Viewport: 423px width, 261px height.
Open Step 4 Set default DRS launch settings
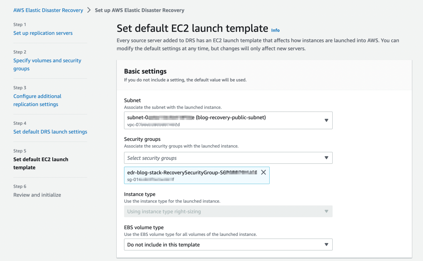(x=50, y=132)
